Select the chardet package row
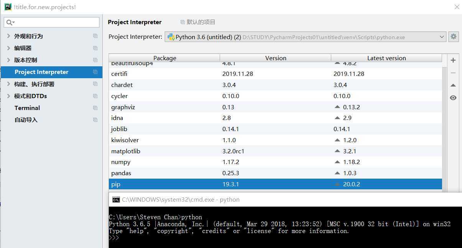462x248 pixels. pyautogui.click(x=275, y=85)
